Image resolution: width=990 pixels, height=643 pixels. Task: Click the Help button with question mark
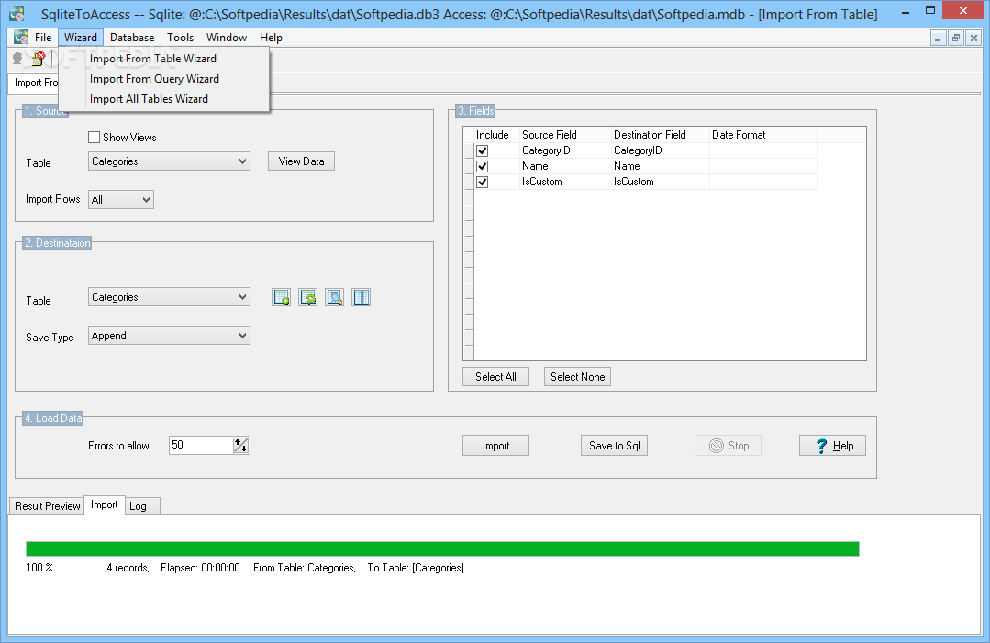tap(832, 446)
